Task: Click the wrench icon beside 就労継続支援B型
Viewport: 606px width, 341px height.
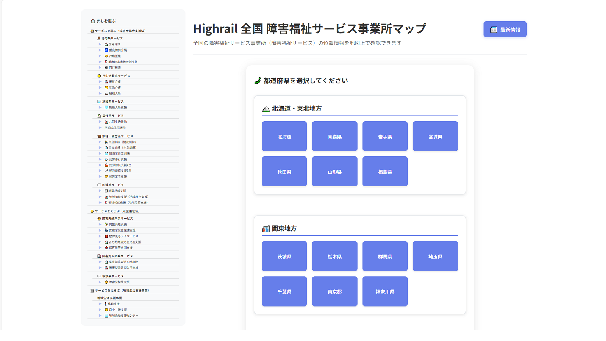Action: pos(106,171)
